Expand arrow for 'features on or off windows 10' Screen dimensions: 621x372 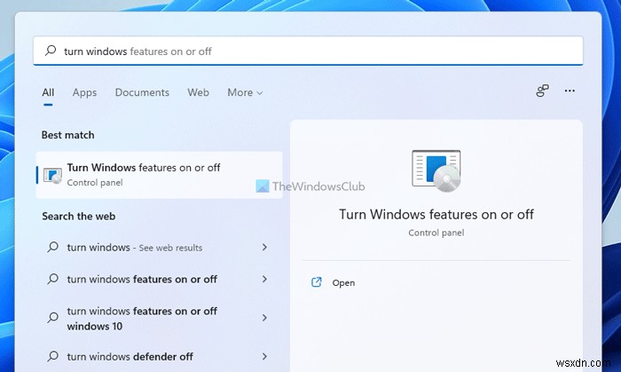pyautogui.click(x=264, y=318)
